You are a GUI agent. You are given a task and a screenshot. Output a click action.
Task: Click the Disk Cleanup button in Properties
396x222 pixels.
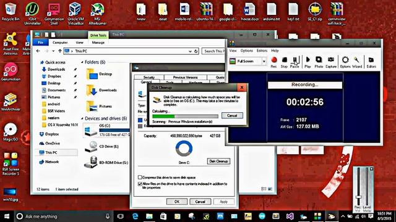(218, 161)
